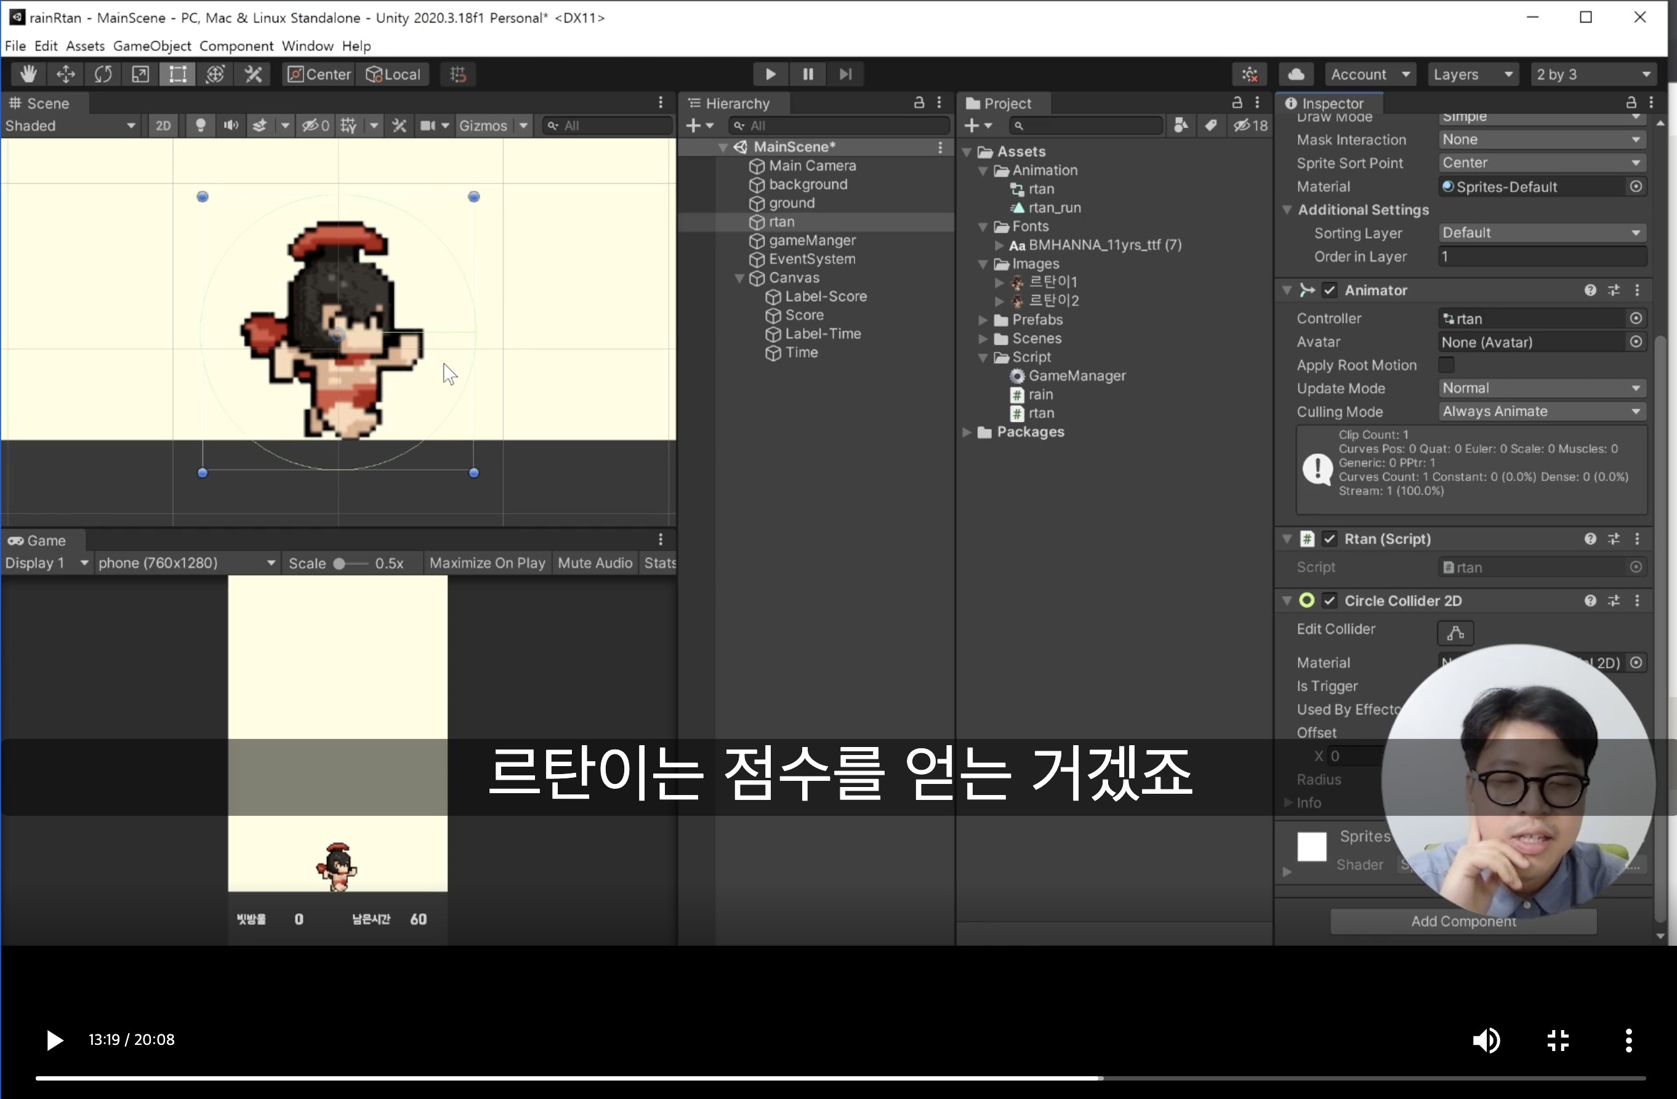Click the Unity Pause button
The width and height of the screenshot is (1677, 1099).
[808, 74]
